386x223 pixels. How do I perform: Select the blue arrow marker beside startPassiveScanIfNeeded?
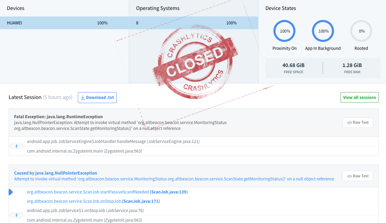[x=11, y=192]
